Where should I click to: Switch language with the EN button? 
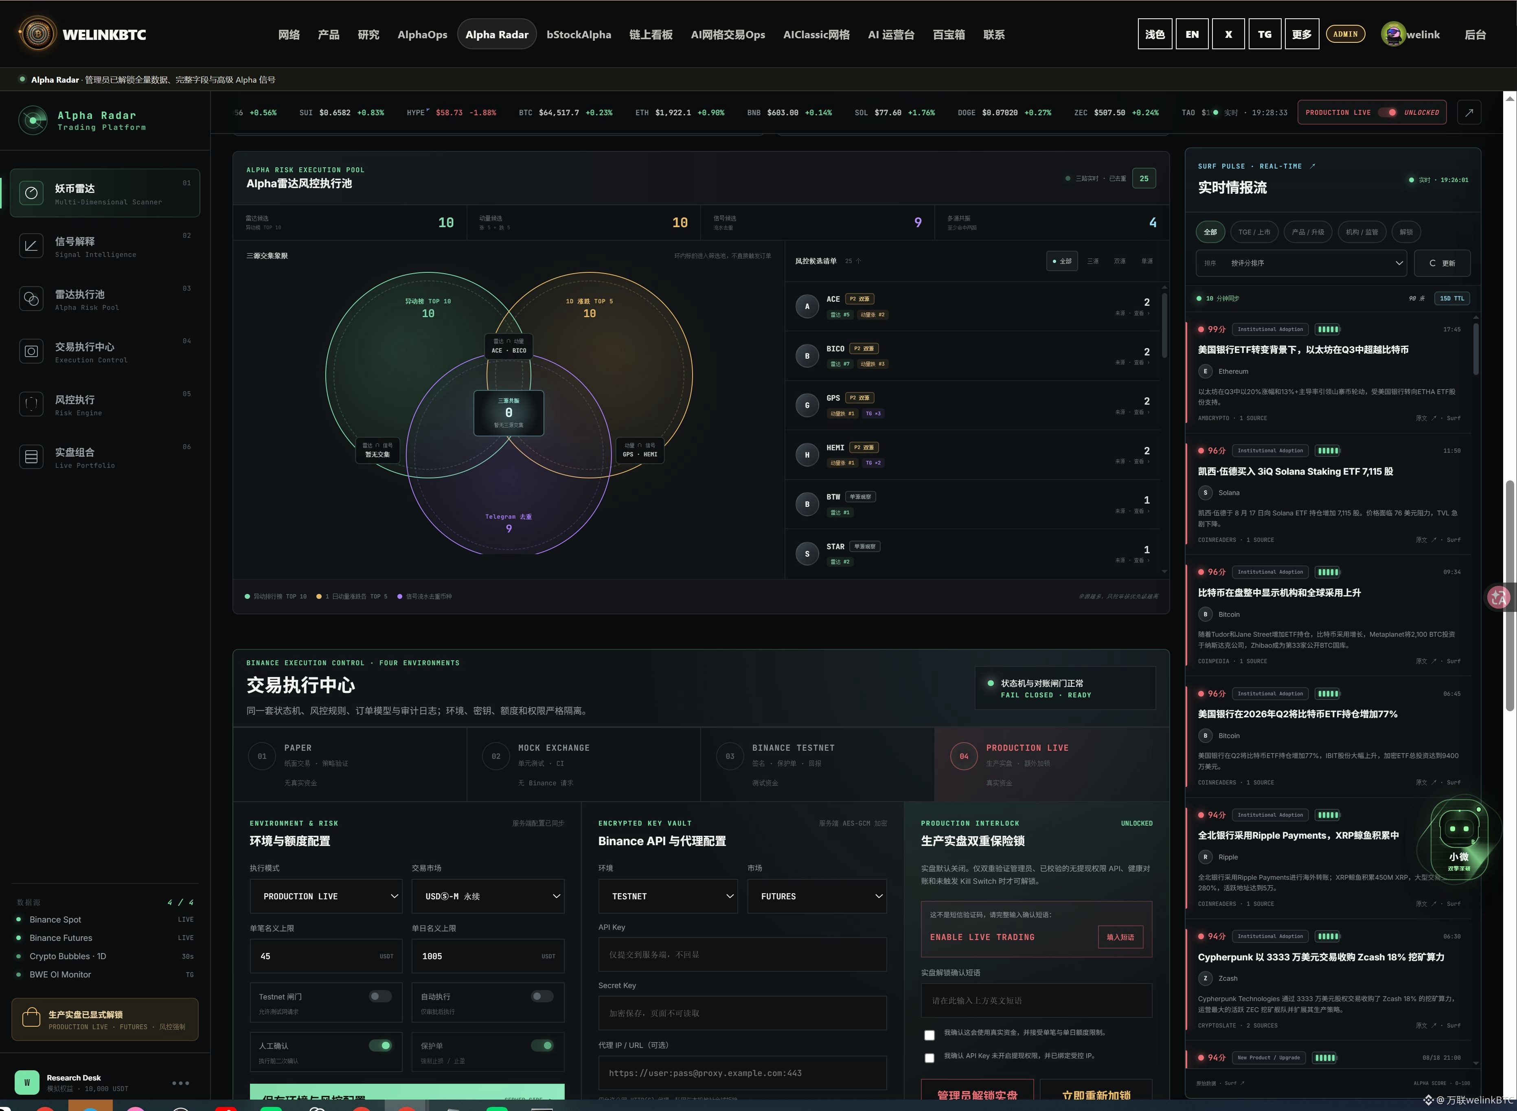(1192, 34)
